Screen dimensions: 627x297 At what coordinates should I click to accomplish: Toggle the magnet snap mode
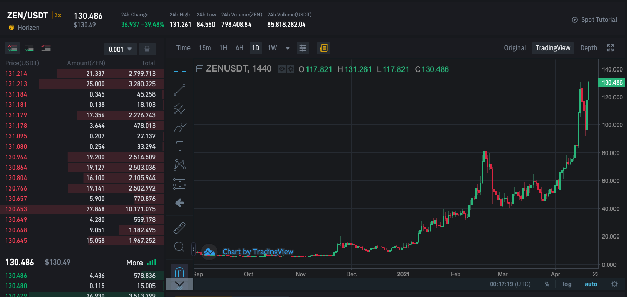click(x=180, y=271)
